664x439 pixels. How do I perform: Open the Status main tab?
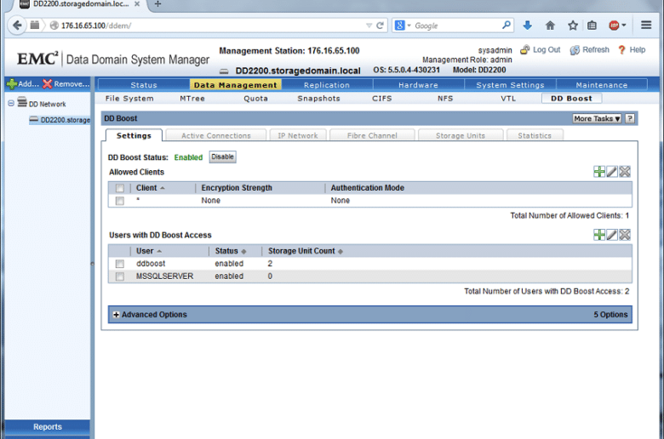click(144, 85)
